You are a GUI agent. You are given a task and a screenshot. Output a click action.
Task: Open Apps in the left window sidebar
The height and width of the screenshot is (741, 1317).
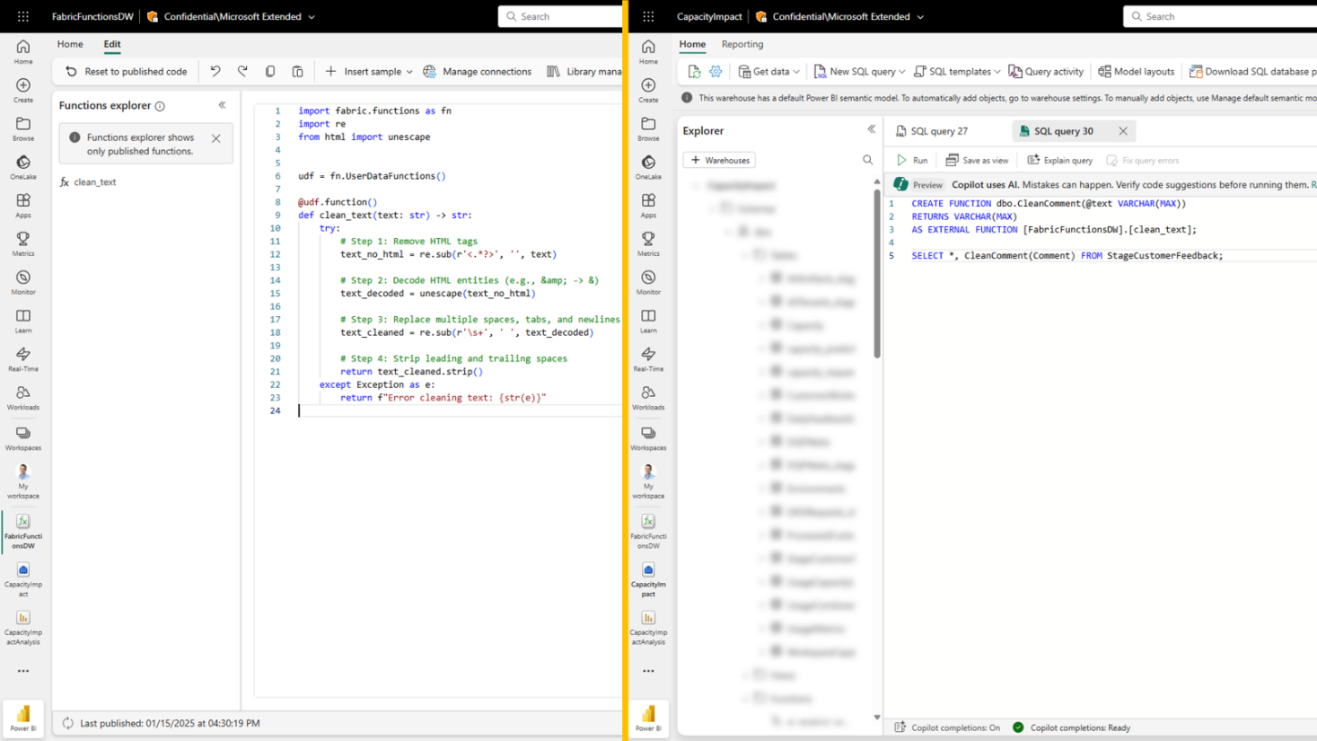(23, 207)
